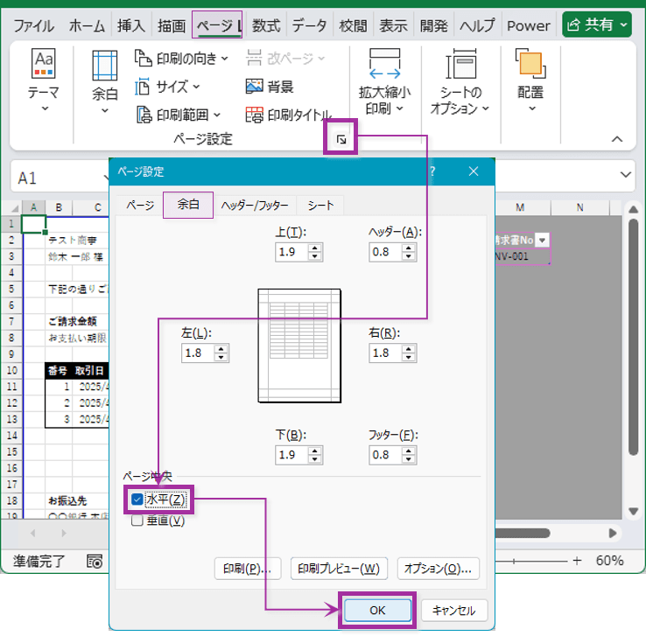Click the キャンセル button

pos(454,610)
